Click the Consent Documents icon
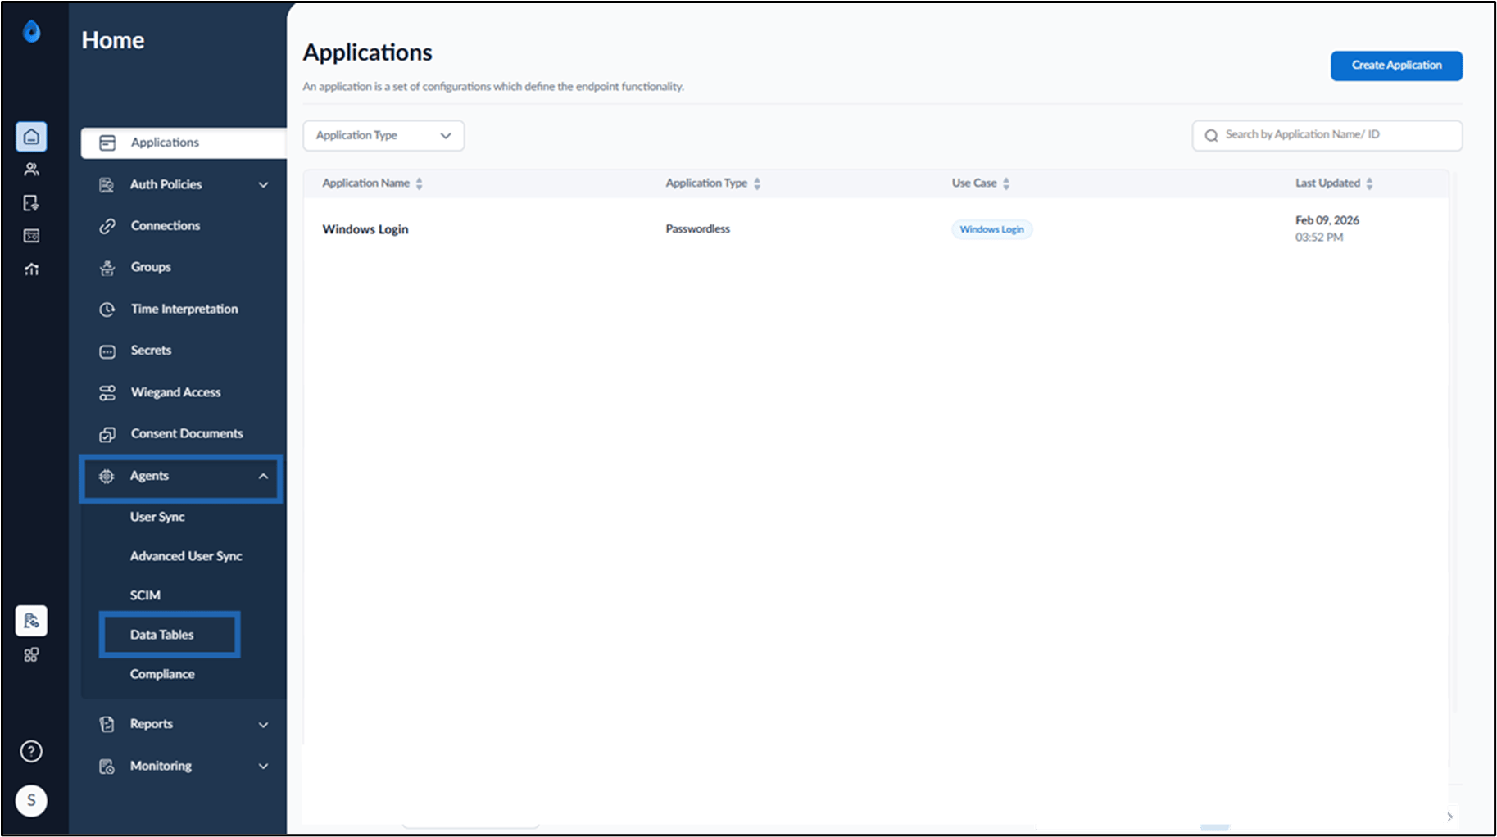This screenshot has width=1497, height=837. [x=107, y=434]
